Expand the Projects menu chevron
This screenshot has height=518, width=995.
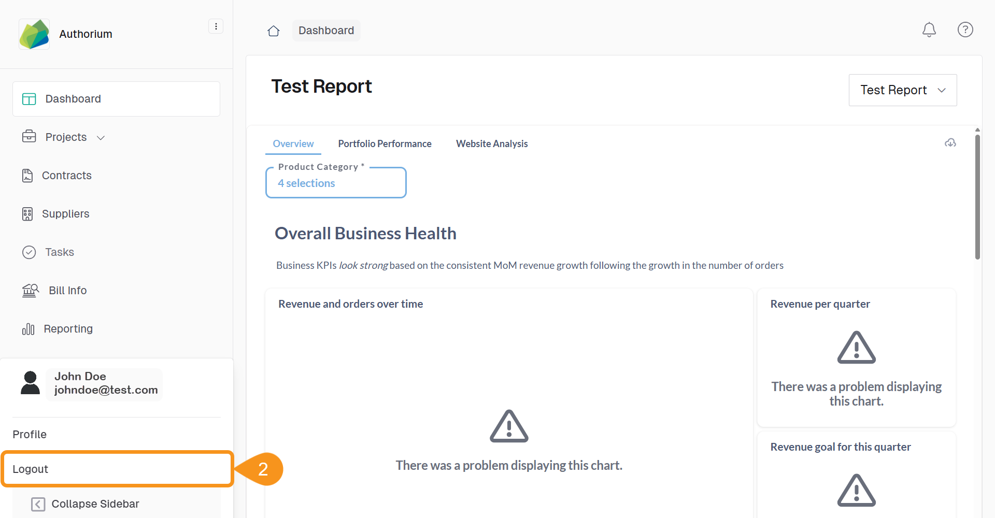[x=101, y=138]
